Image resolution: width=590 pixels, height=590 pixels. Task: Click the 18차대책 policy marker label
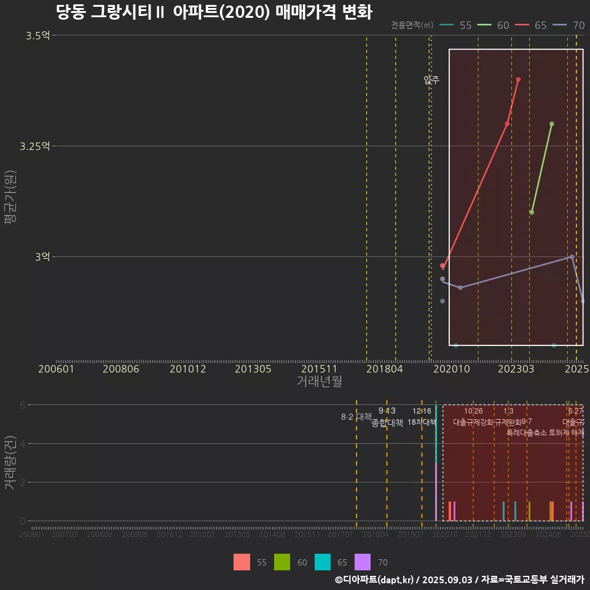(422, 422)
